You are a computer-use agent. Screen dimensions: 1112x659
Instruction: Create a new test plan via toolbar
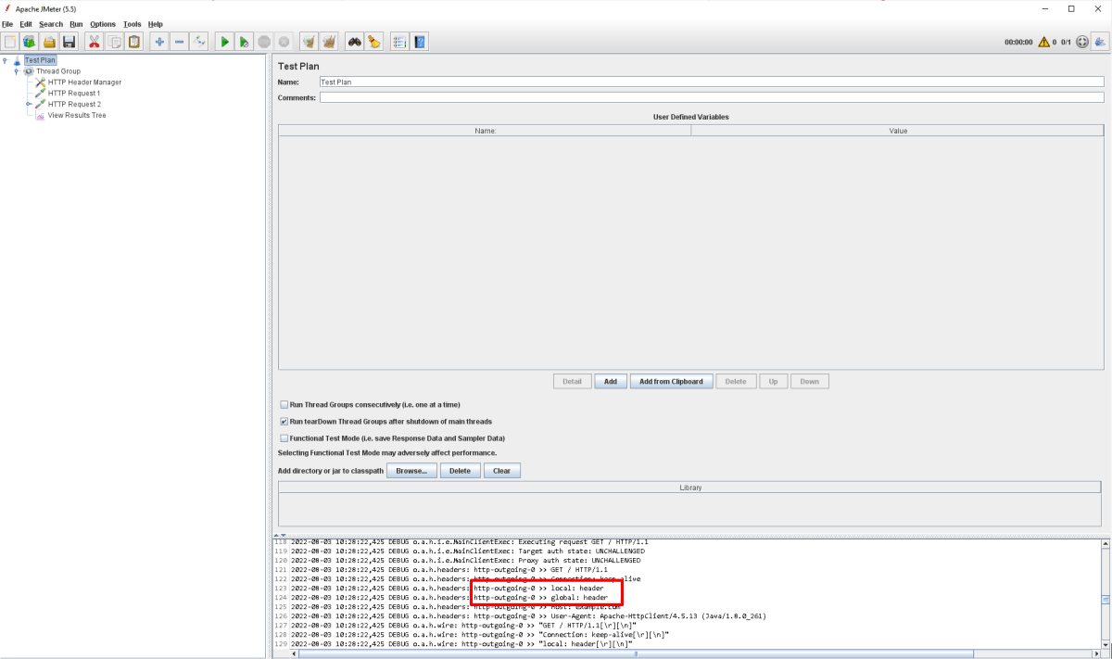[x=9, y=42]
